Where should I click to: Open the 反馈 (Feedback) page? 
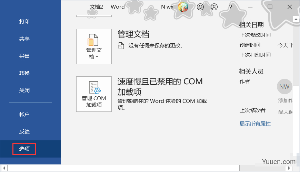click(24, 131)
